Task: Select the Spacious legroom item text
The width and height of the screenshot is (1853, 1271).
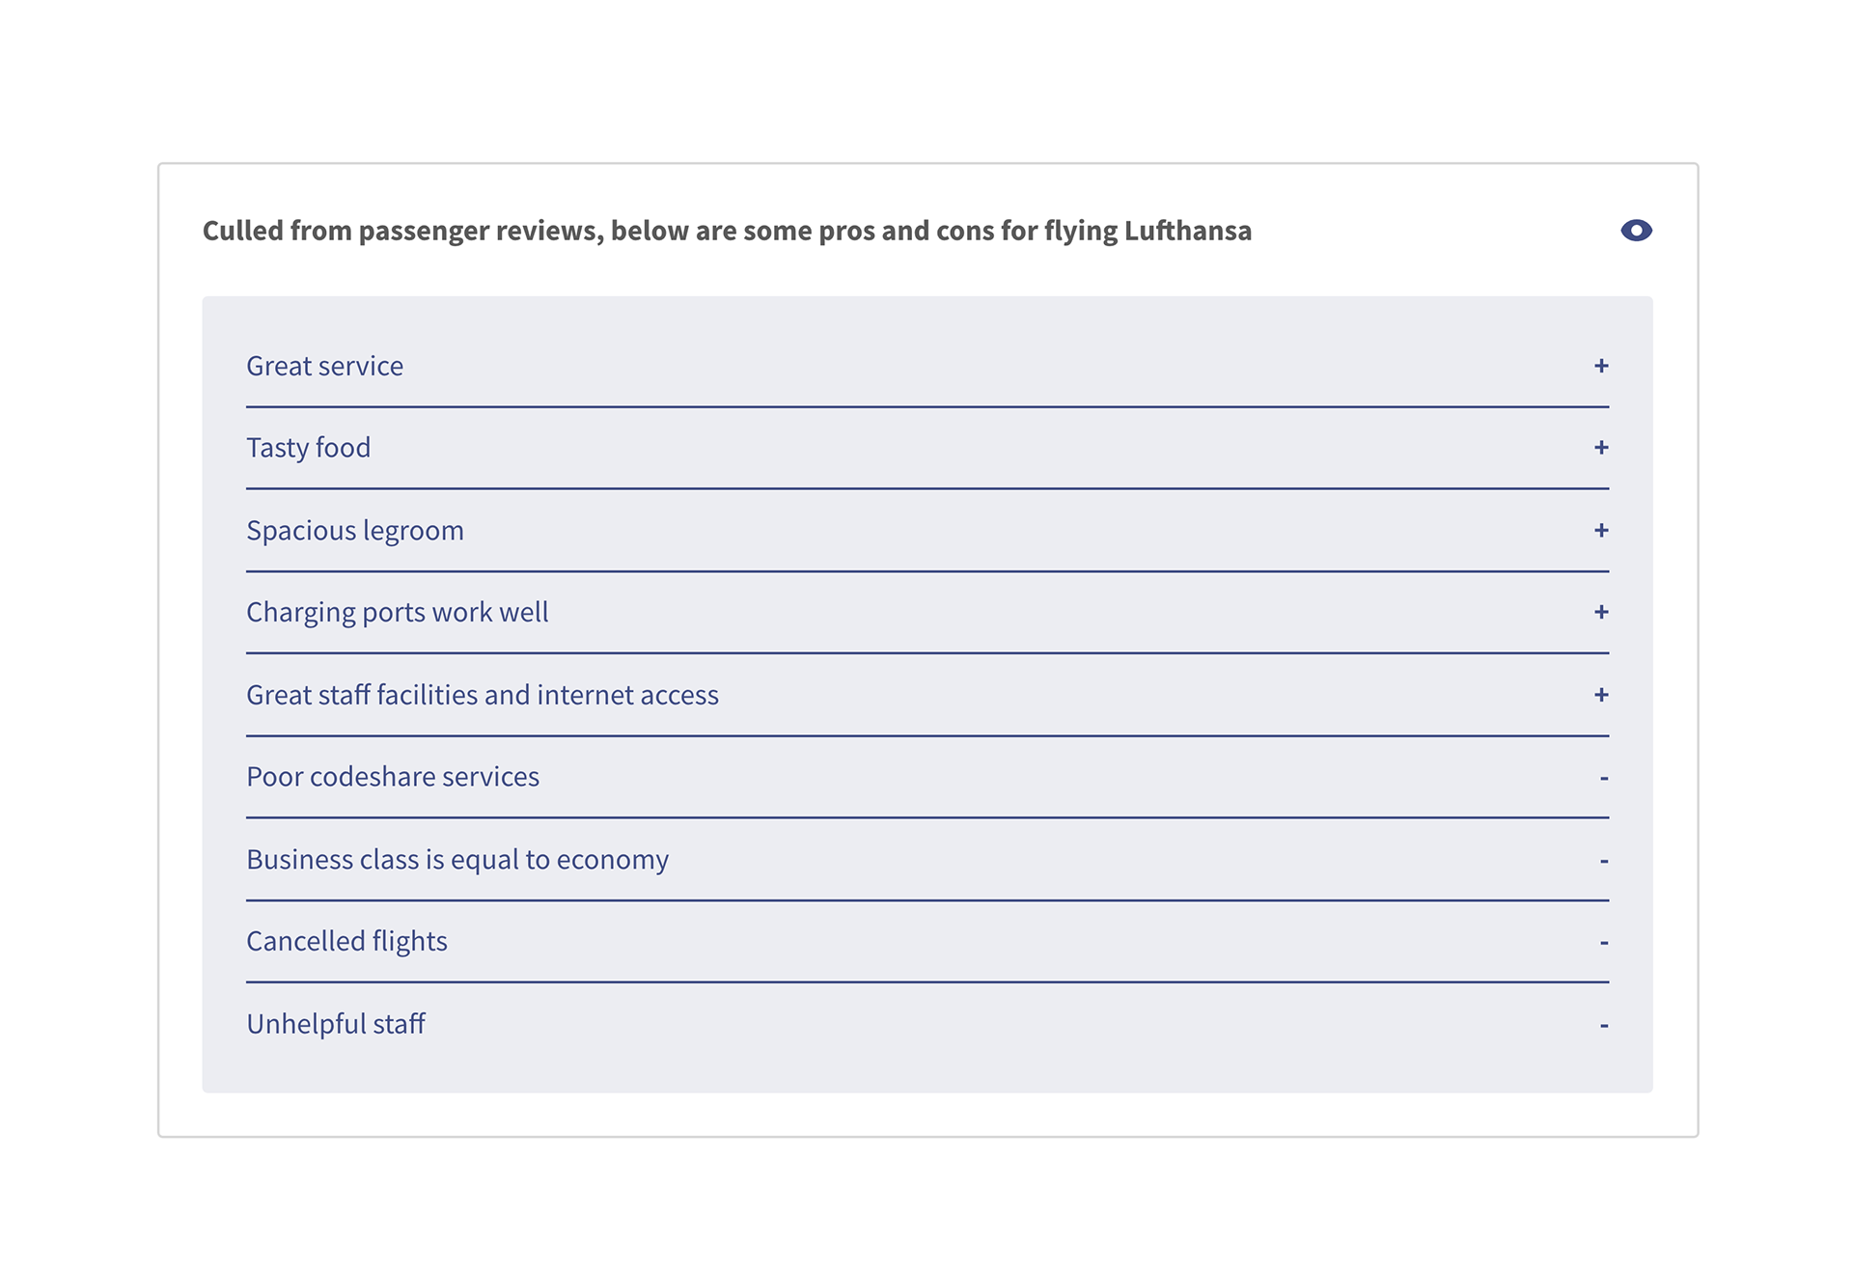Action: 354,531
